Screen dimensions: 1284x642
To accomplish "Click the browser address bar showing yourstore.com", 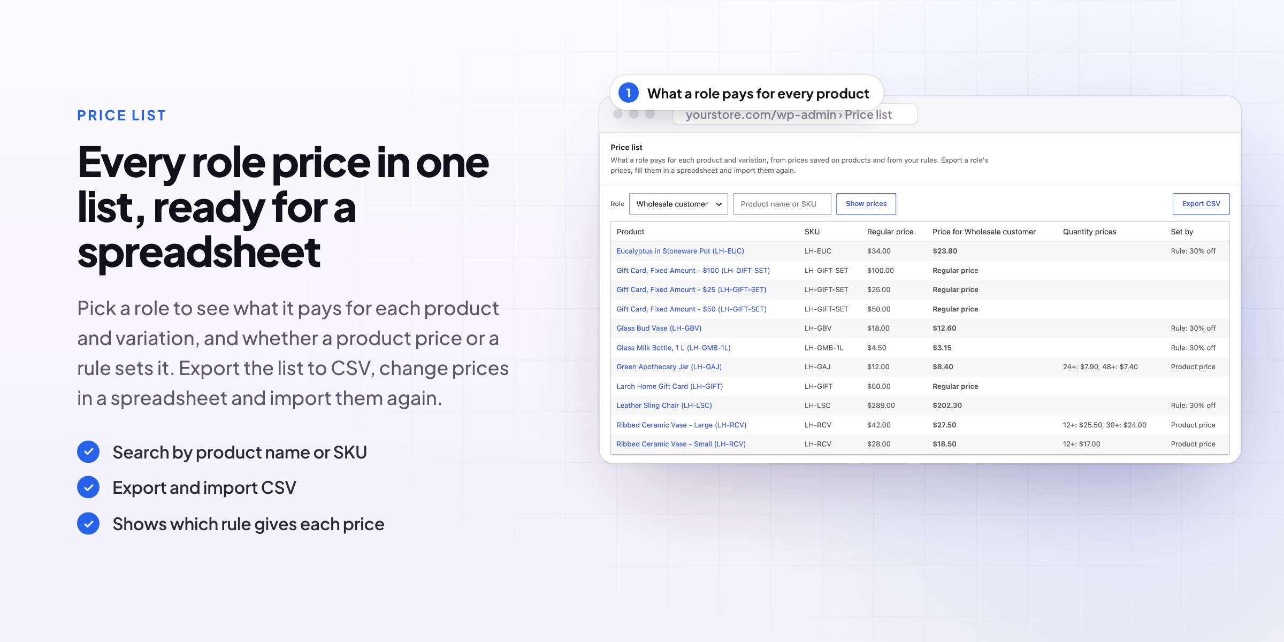I will pos(794,114).
